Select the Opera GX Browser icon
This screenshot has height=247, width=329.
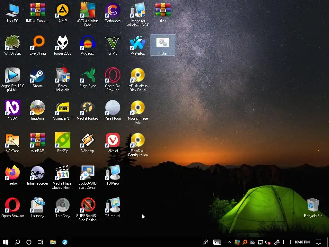(x=113, y=75)
